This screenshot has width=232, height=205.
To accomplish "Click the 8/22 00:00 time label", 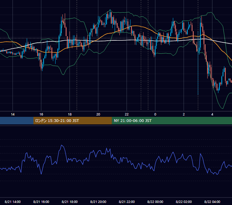I will [x=155, y=202].
